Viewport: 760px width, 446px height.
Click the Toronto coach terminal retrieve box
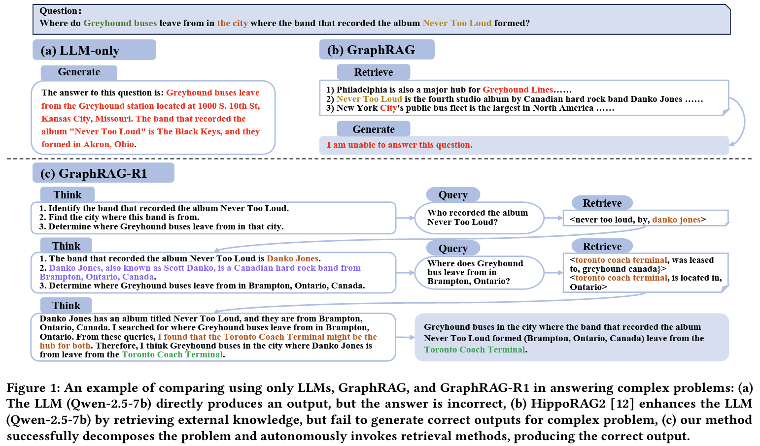645,273
